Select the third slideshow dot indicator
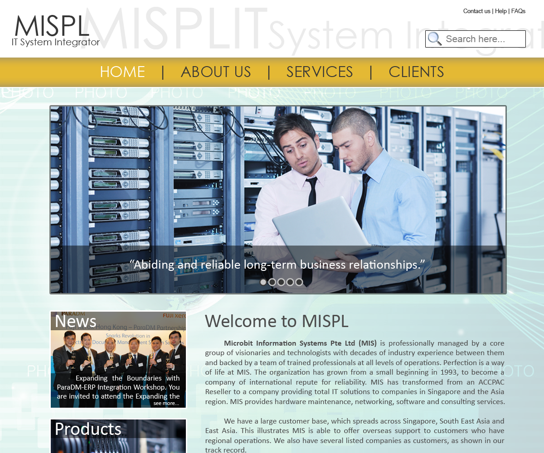544x453 pixels. (x=281, y=282)
